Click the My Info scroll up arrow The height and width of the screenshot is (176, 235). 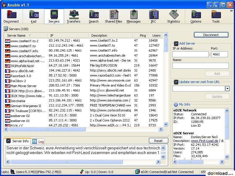227,111
